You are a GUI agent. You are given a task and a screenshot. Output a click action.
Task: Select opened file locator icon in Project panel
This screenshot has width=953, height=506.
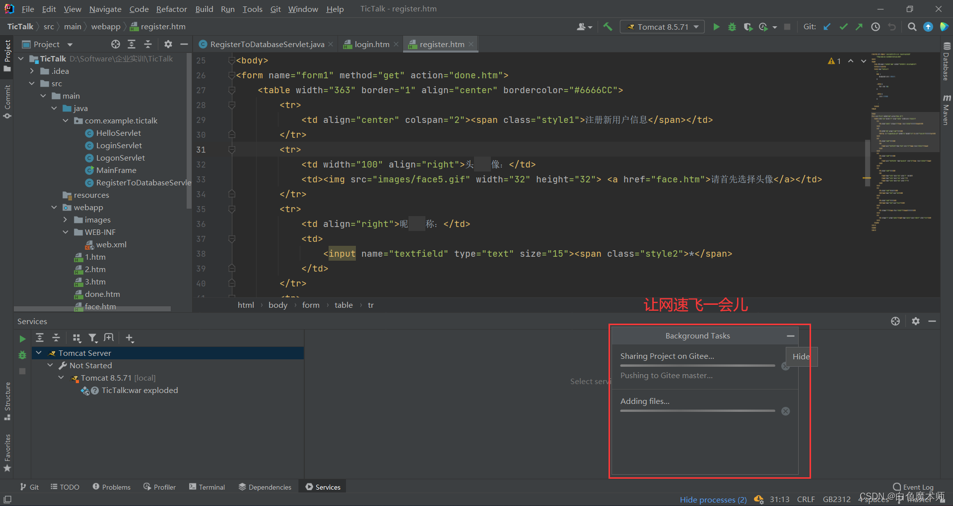click(x=115, y=44)
